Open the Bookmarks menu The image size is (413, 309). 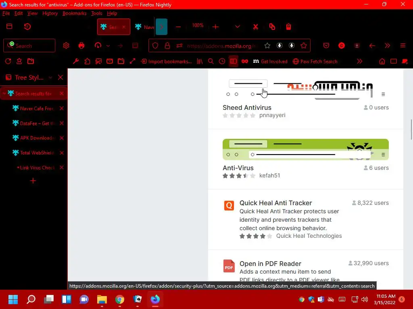coord(74,13)
